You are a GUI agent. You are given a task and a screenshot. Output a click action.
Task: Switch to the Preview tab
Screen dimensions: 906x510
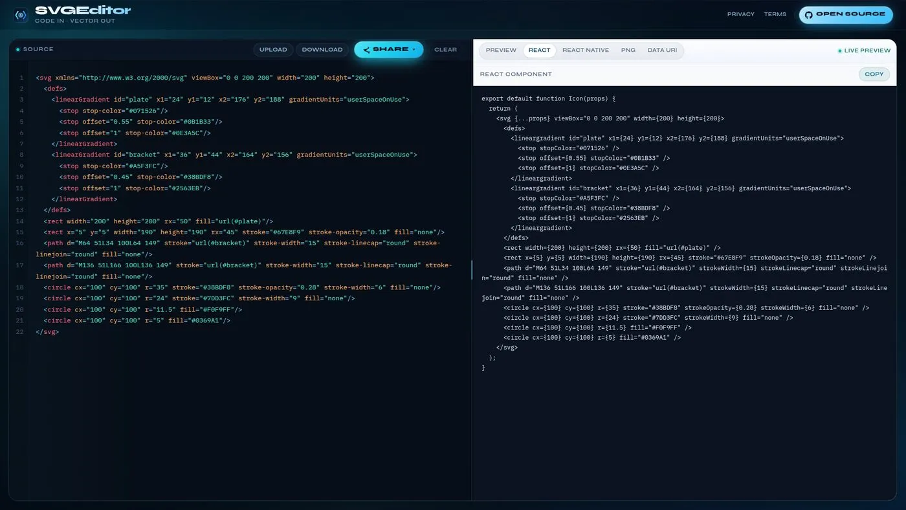(x=501, y=50)
